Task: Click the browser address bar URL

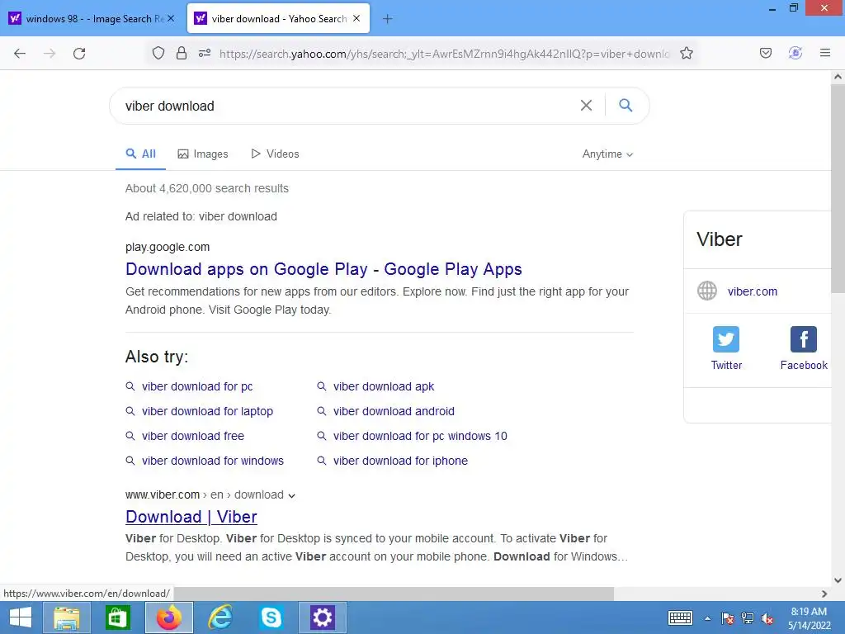Action: (x=444, y=54)
